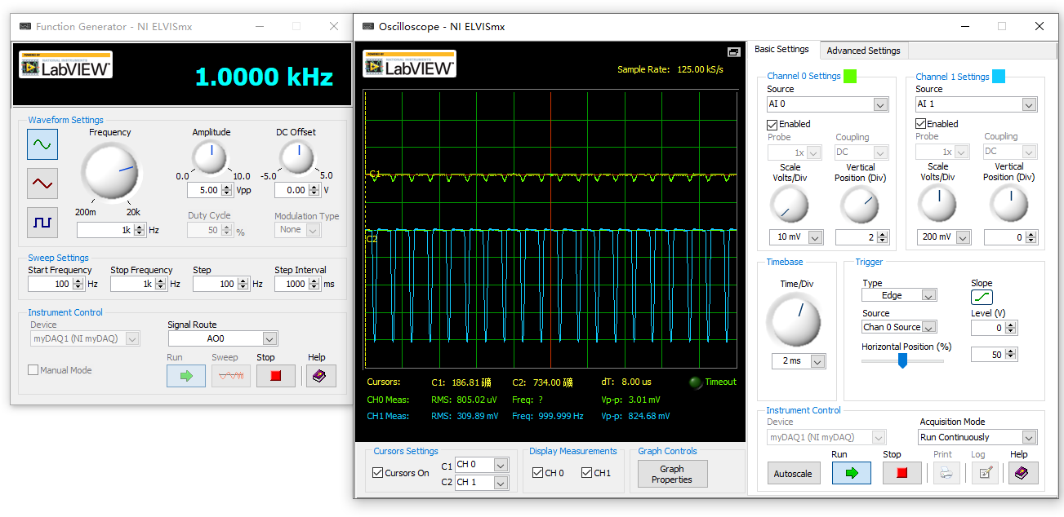Stop the Function Generator with red square
The width and height of the screenshot is (1064, 517).
(276, 376)
